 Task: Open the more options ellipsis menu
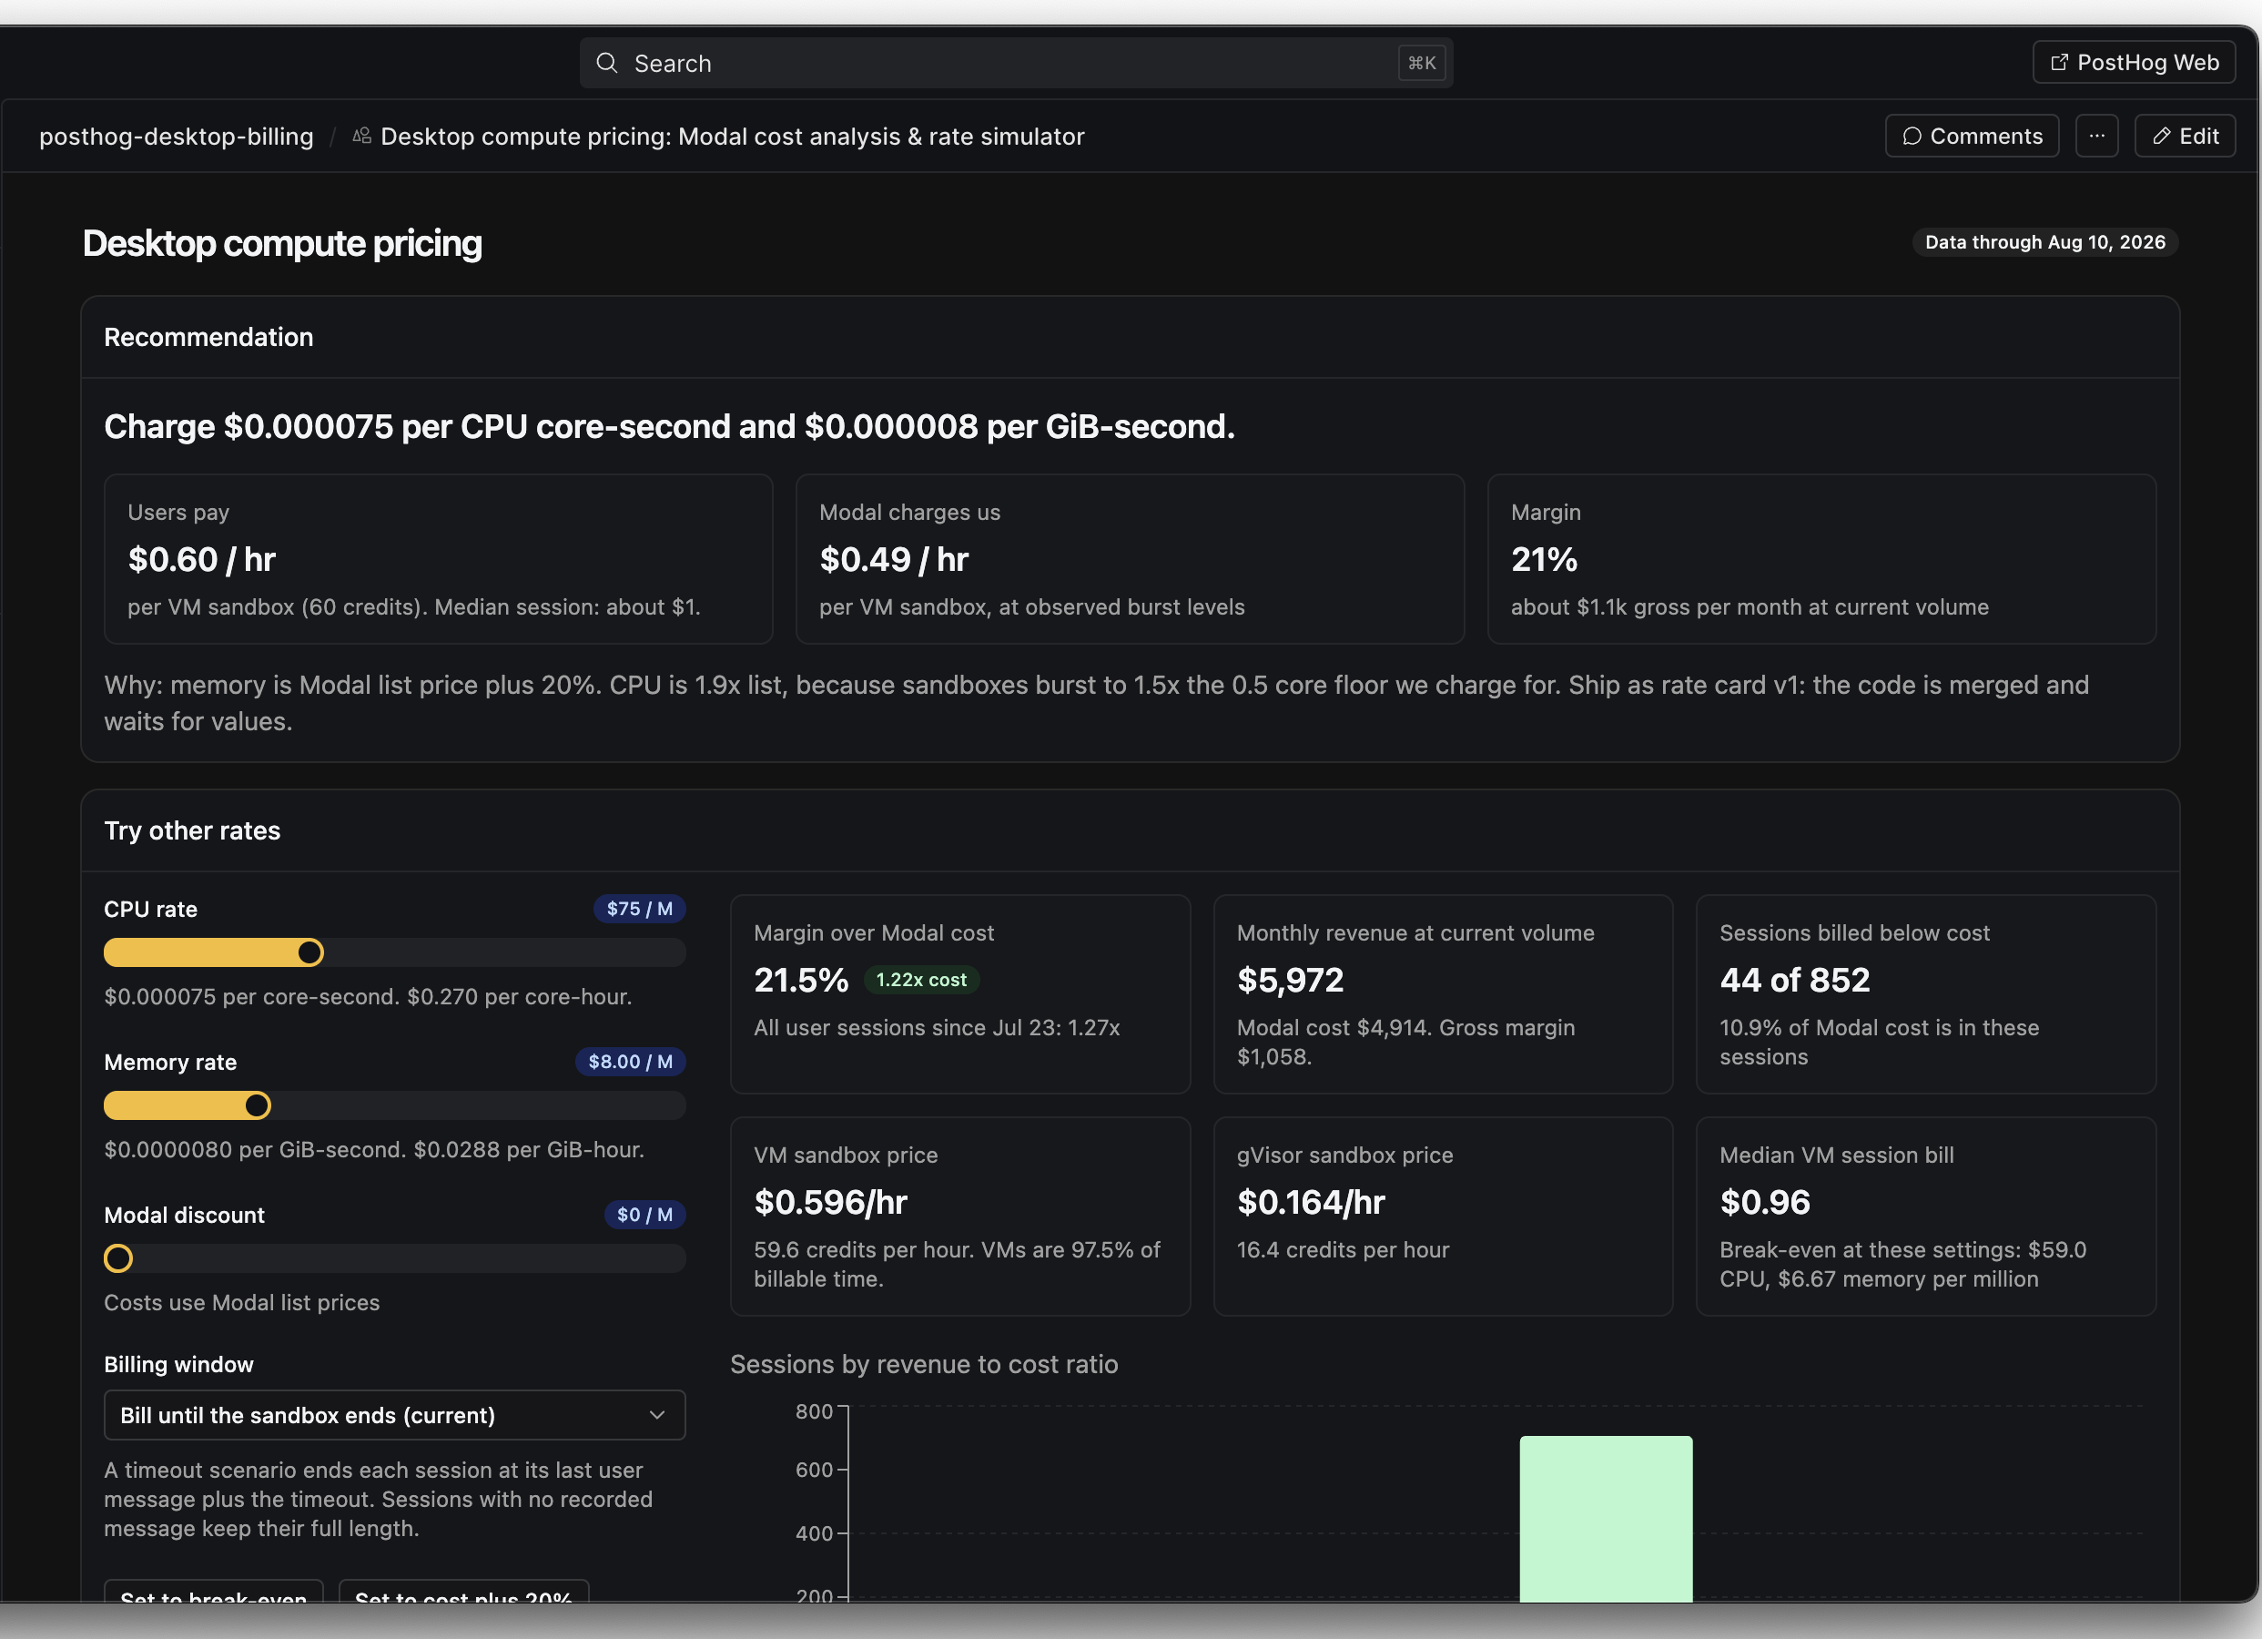point(2096,136)
